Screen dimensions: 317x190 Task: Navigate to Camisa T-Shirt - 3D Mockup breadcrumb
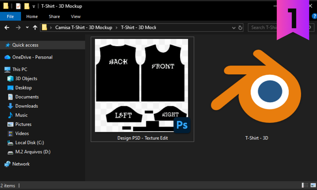coord(84,28)
